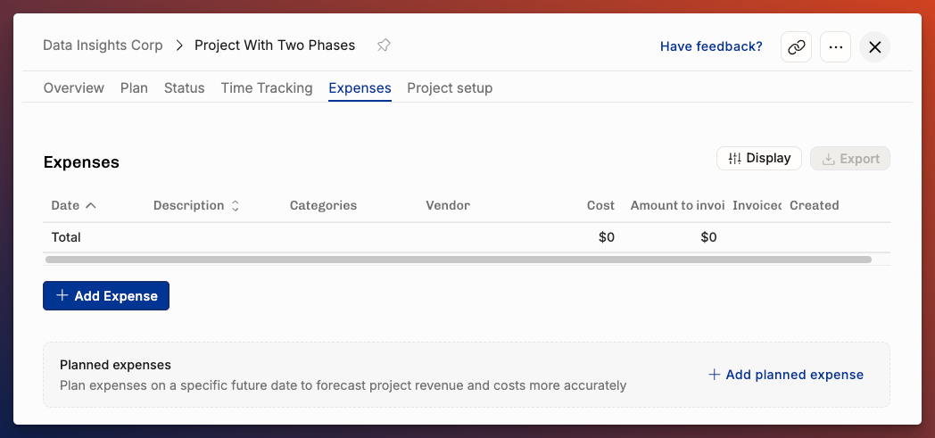Open the three-dots more options menu

click(835, 47)
